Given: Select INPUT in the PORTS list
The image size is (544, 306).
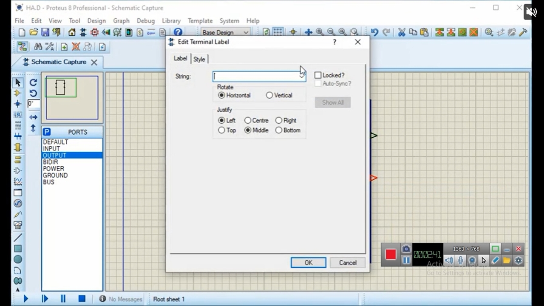Looking at the screenshot, I should coord(51,149).
